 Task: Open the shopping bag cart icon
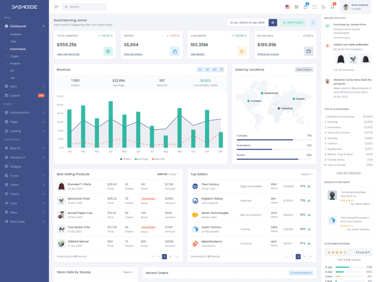305,7
